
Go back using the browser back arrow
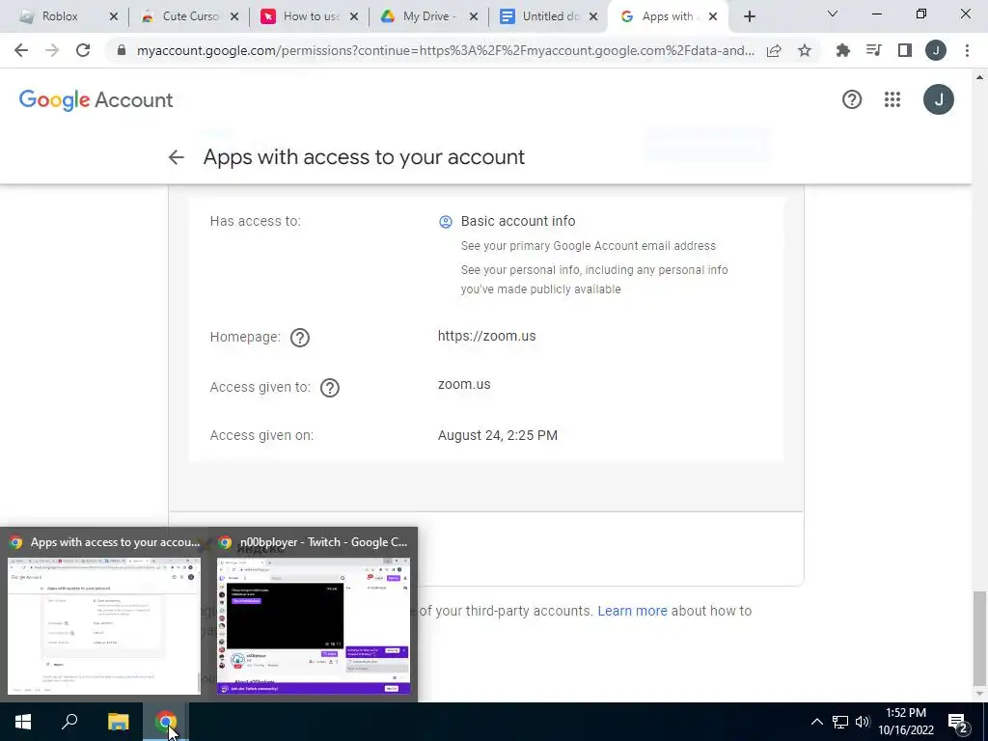click(21, 50)
